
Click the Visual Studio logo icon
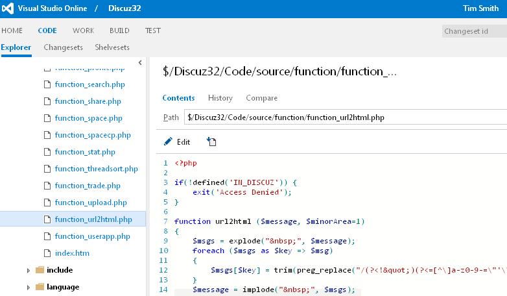(x=7, y=8)
